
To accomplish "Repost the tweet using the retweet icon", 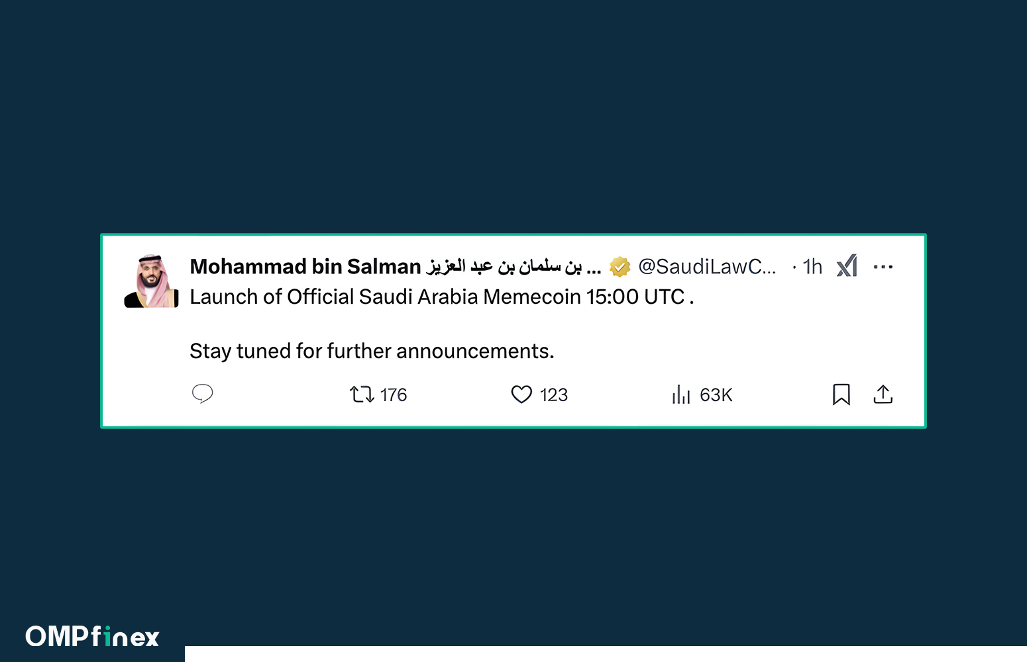I will [x=362, y=395].
